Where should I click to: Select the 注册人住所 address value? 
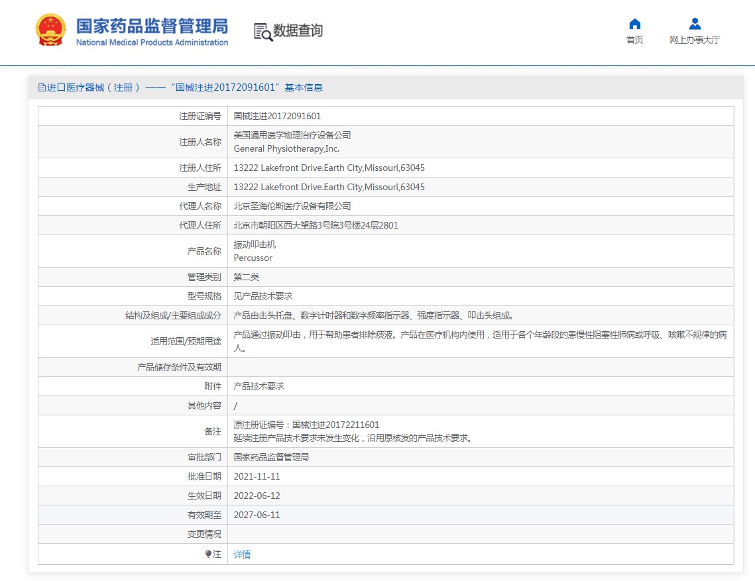[x=329, y=168]
